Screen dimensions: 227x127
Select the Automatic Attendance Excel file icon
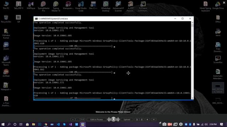[x=218, y=74]
